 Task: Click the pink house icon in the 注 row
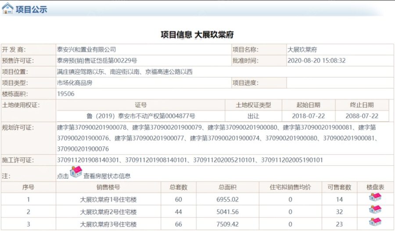(x=76, y=172)
